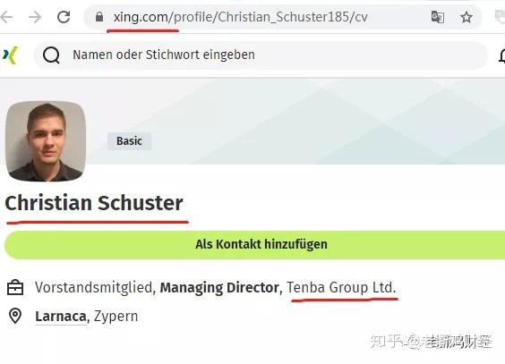Open the notifications bell icon
This screenshot has height=364, width=505.
502,55
